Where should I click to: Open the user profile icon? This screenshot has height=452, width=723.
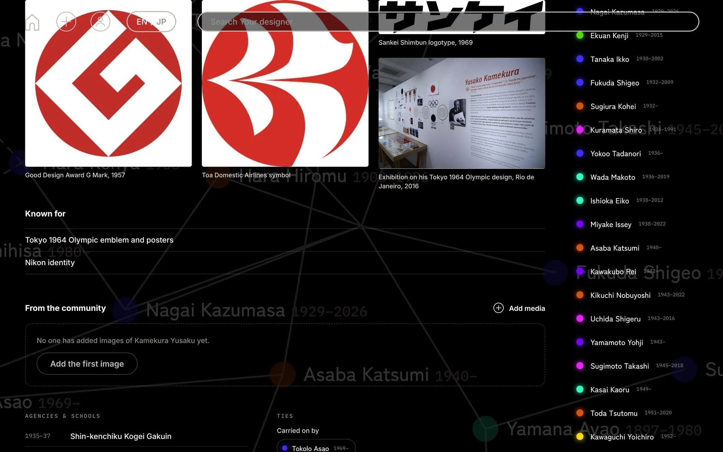100,21
